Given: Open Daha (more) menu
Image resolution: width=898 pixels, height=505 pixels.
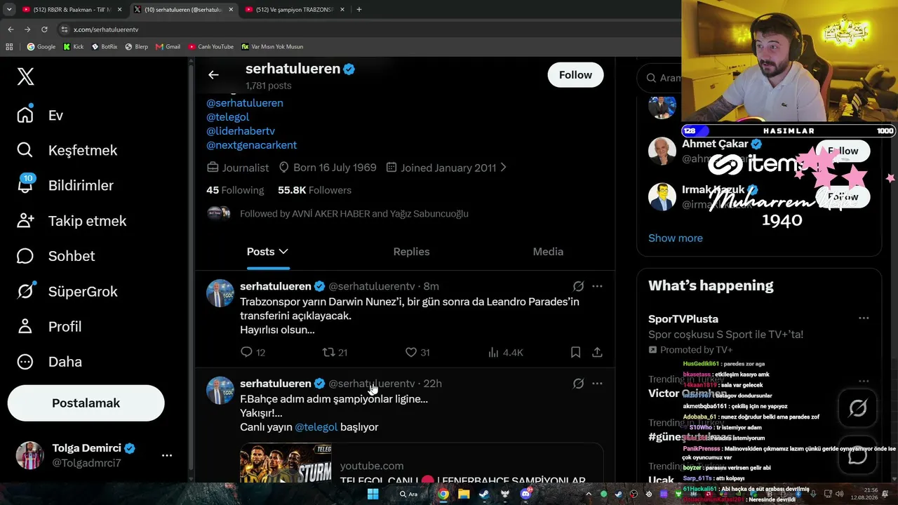Looking at the screenshot, I should pos(48,361).
